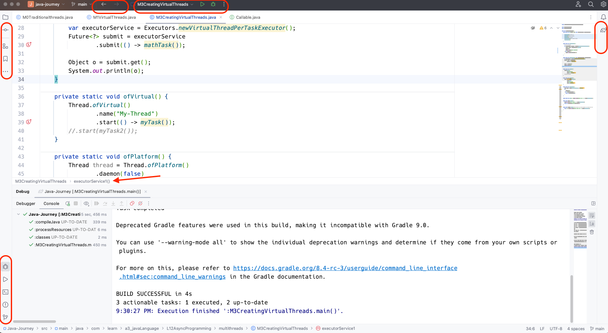Open the Commit tool window icon
The height and width of the screenshot is (333, 608).
(x=6, y=29)
